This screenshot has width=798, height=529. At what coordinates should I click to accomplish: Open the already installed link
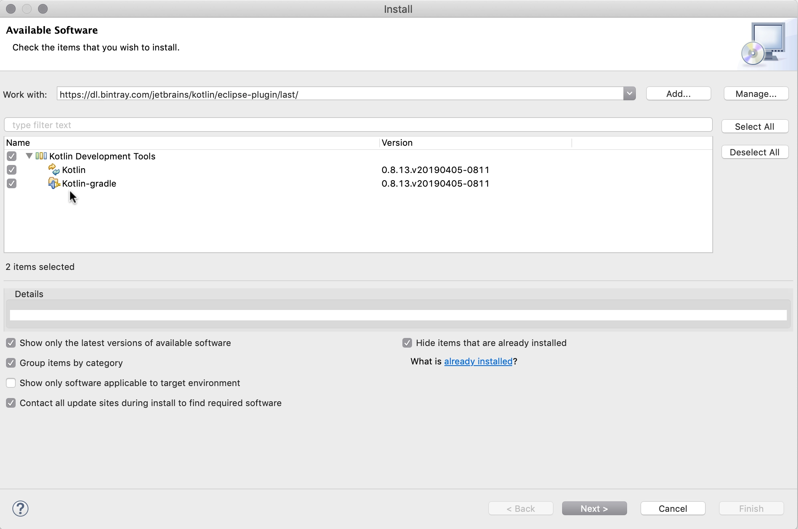[478, 361]
